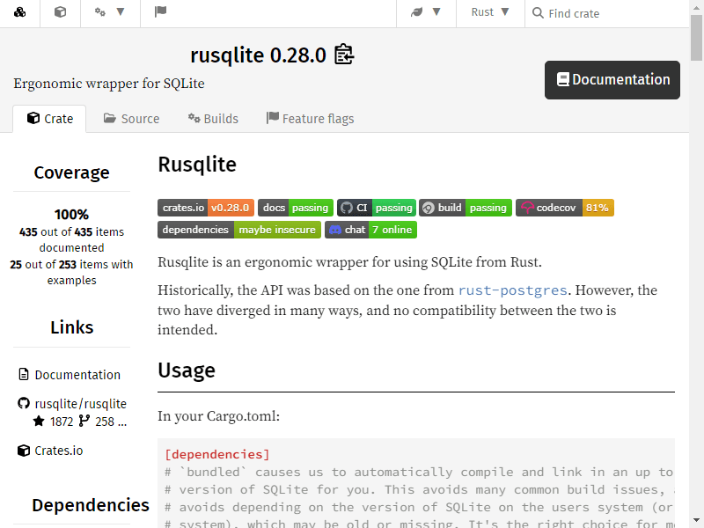The width and height of the screenshot is (704, 528).
Task: Click the cube icon on Crate tab
Action: click(x=33, y=118)
